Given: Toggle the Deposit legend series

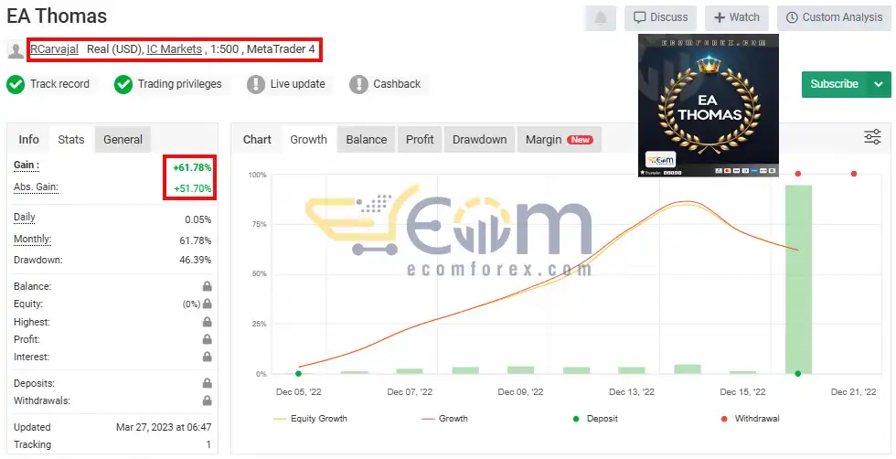Looking at the screenshot, I should (x=595, y=419).
